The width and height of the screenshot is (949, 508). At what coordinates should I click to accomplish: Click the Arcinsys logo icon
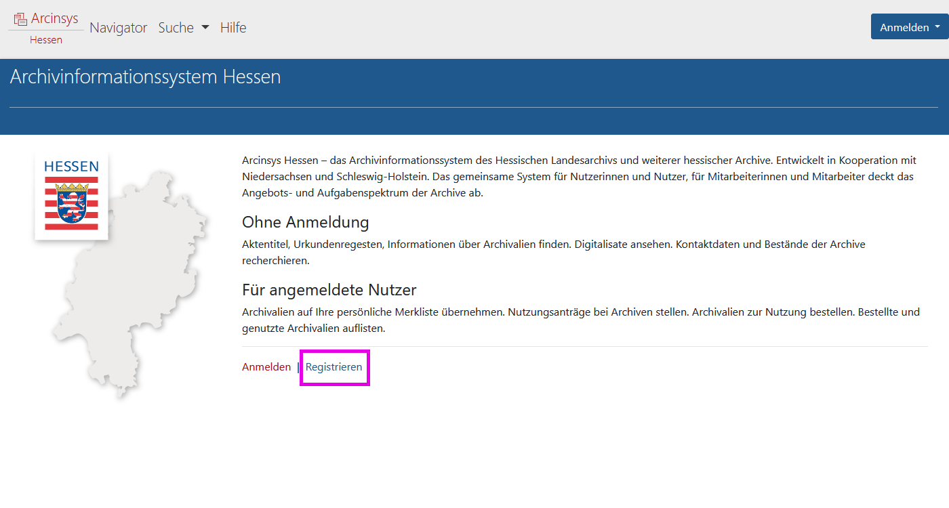click(20, 19)
